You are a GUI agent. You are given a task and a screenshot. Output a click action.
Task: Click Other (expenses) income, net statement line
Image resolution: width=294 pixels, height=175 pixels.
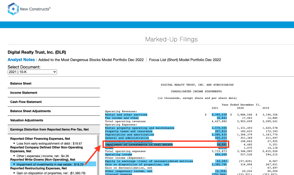129,171
